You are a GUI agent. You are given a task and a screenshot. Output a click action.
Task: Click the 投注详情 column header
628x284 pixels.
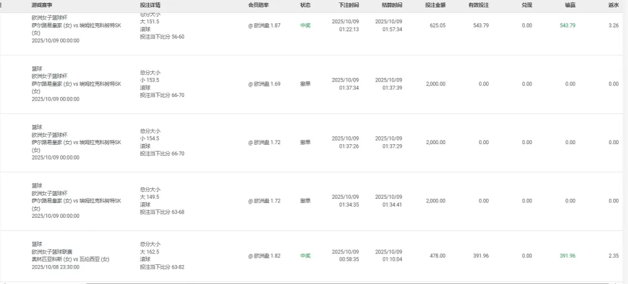point(150,5)
